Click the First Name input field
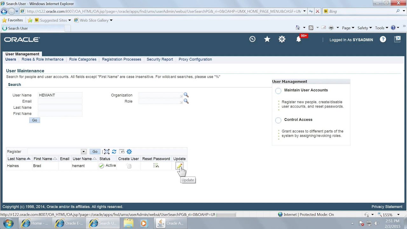 click(x=60, y=114)
